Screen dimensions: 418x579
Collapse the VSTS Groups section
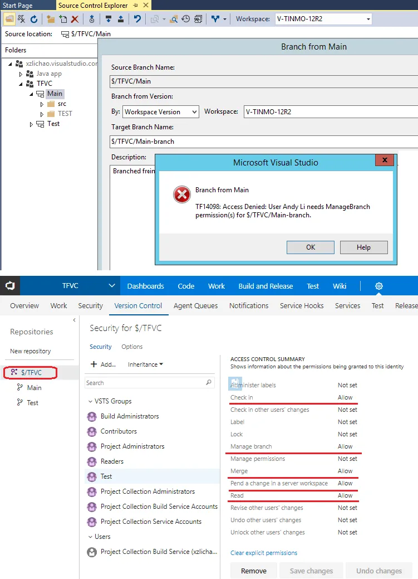point(90,401)
